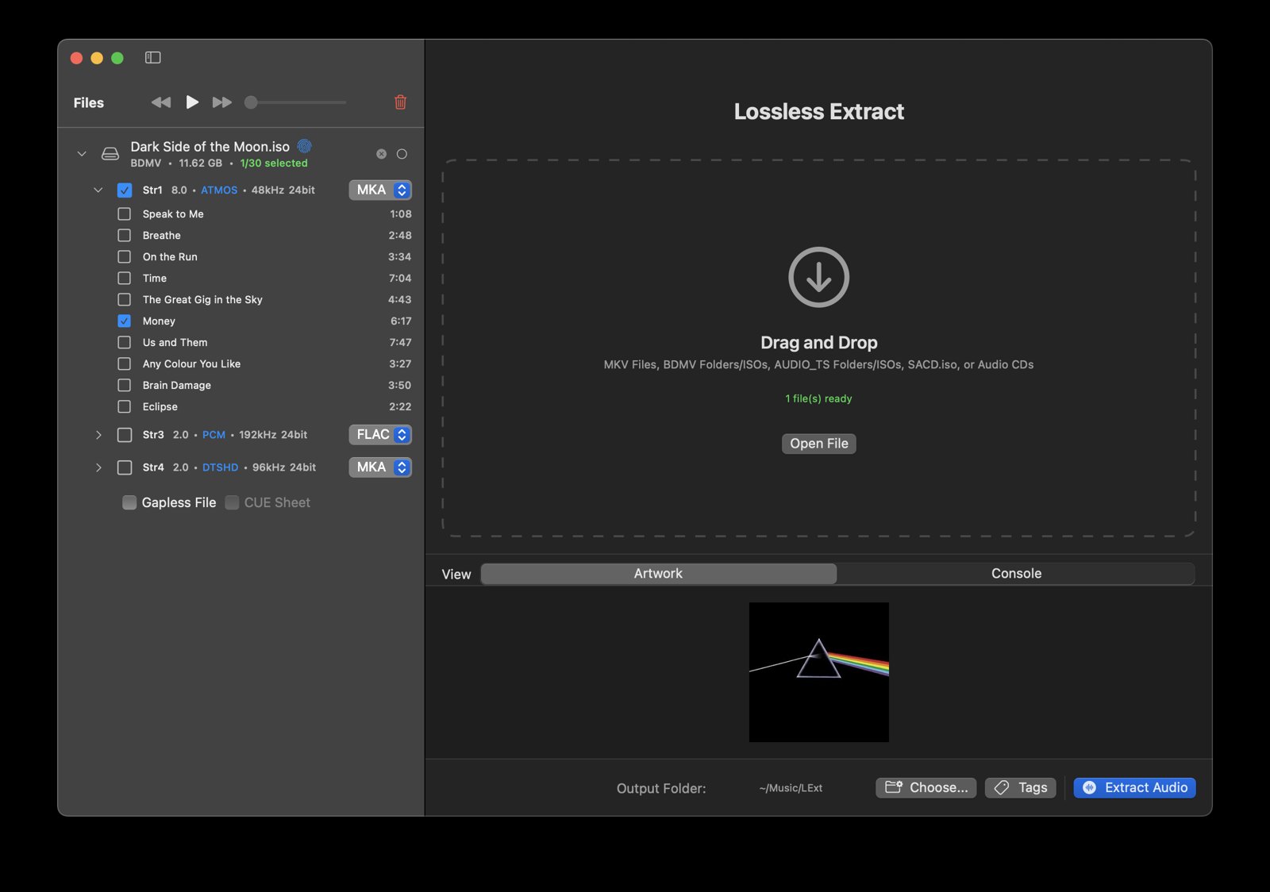Click the fast-forward playback button
Image resolution: width=1270 pixels, height=892 pixels.
[222, 102]
